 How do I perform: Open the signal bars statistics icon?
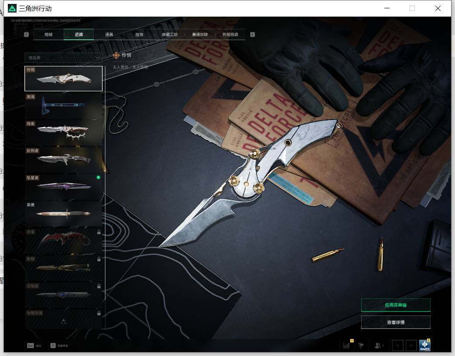[x=346, y=345]
